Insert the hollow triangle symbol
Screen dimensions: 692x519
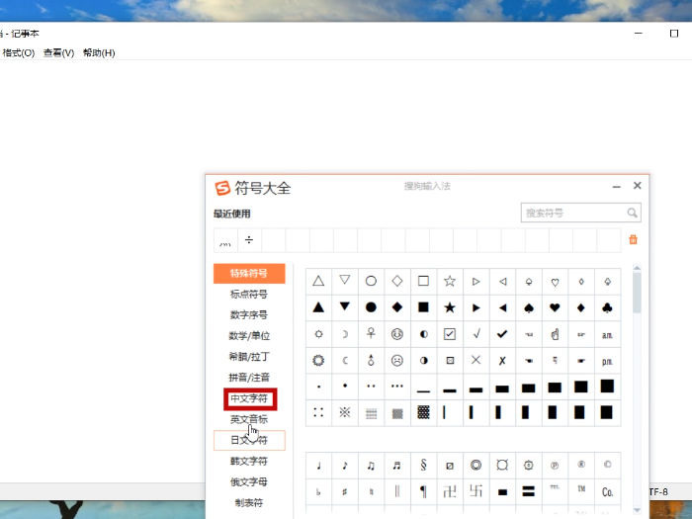click(x=318, y=281)
